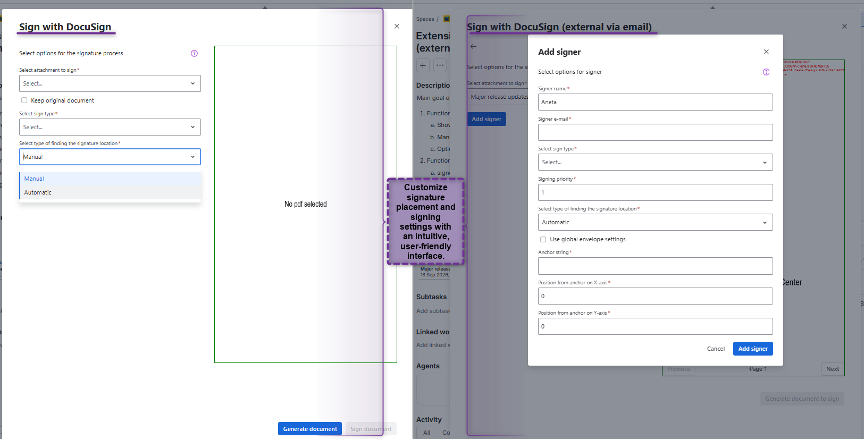Click the plus icon under Extension title
This screenshot has width=864, height=439.
423,65
